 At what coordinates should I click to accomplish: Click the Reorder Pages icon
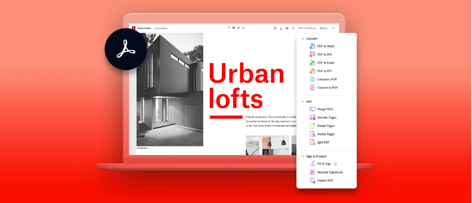(x=312, y=117)
